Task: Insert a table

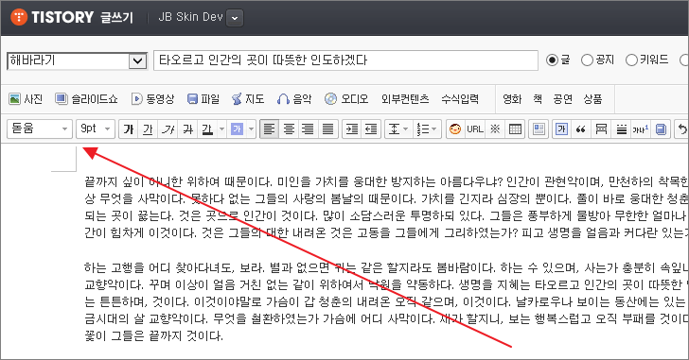Action: [515, 129]
